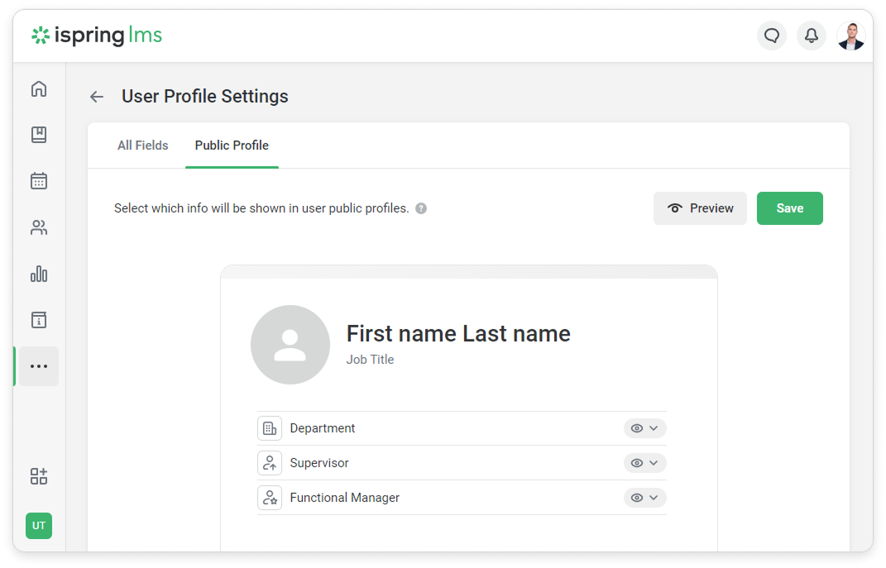The image size is (886, 568).
Task: Switch to the All Fields tab
Action: point(142,146)
